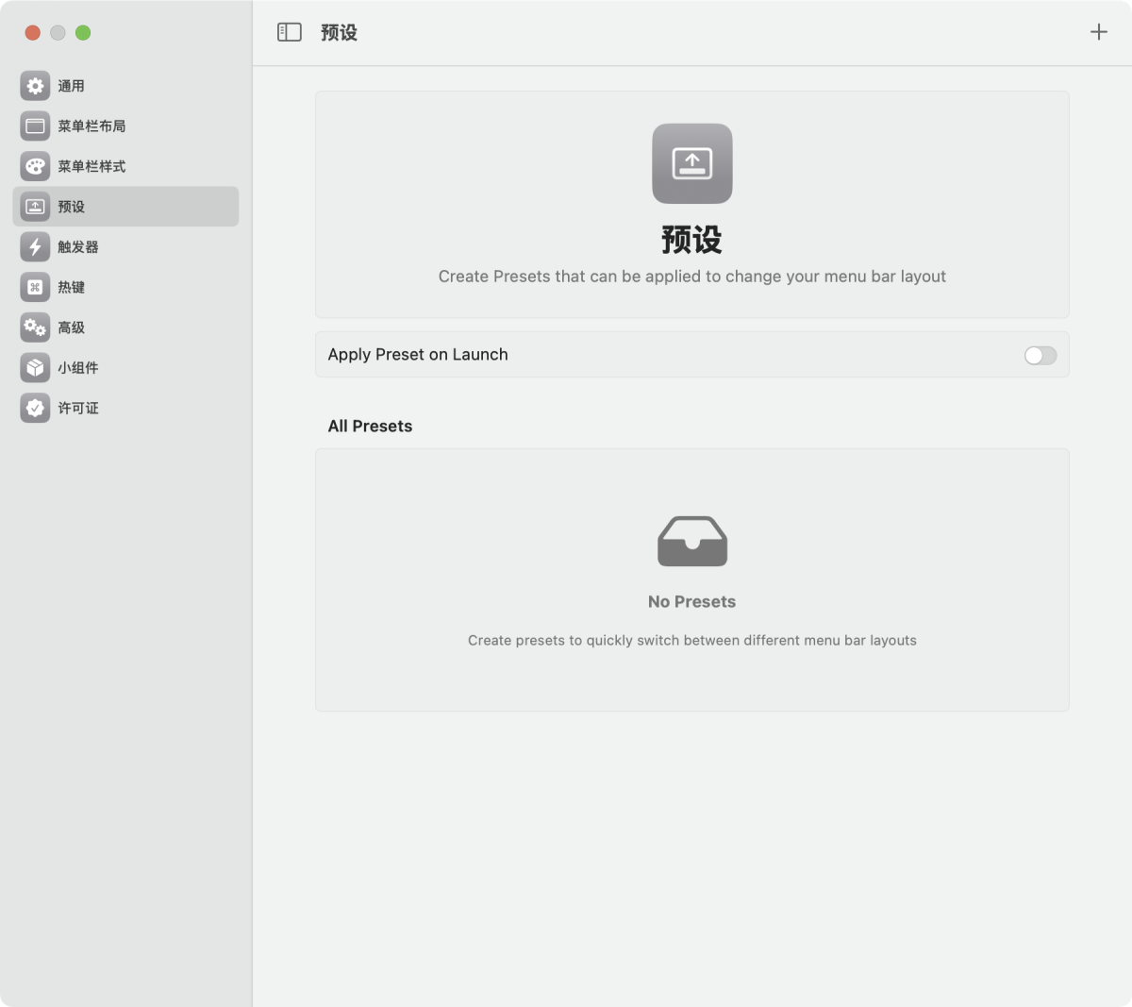Click the "Apply Preset on Launch" label

pyautogui.click(x=418, y=355)
